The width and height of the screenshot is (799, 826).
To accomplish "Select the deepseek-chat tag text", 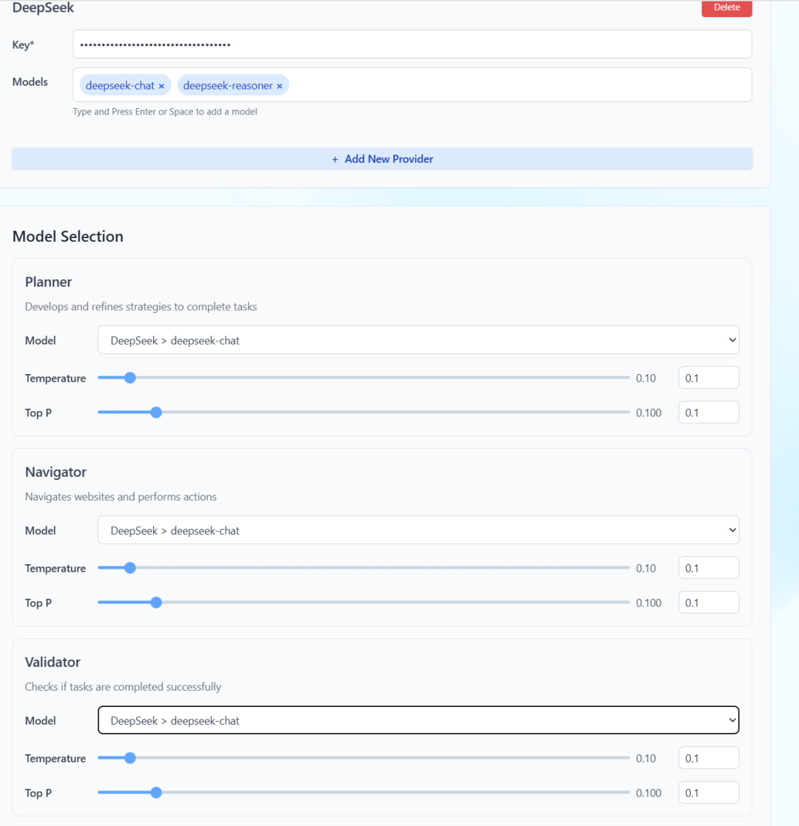I will click(120, 85).
